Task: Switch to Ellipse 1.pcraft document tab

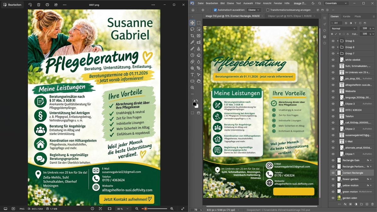Action: (290, 16)
